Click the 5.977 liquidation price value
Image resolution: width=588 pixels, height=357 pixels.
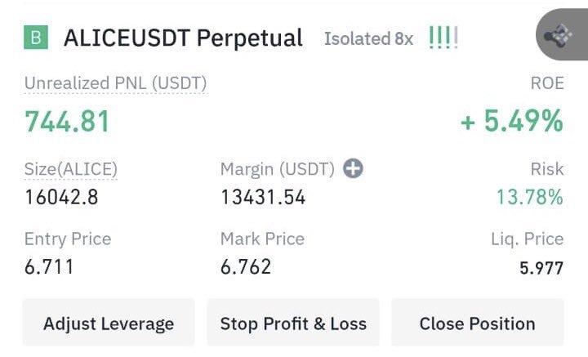tap(541, 268)
